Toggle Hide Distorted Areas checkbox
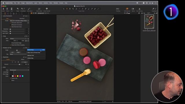 10,27
